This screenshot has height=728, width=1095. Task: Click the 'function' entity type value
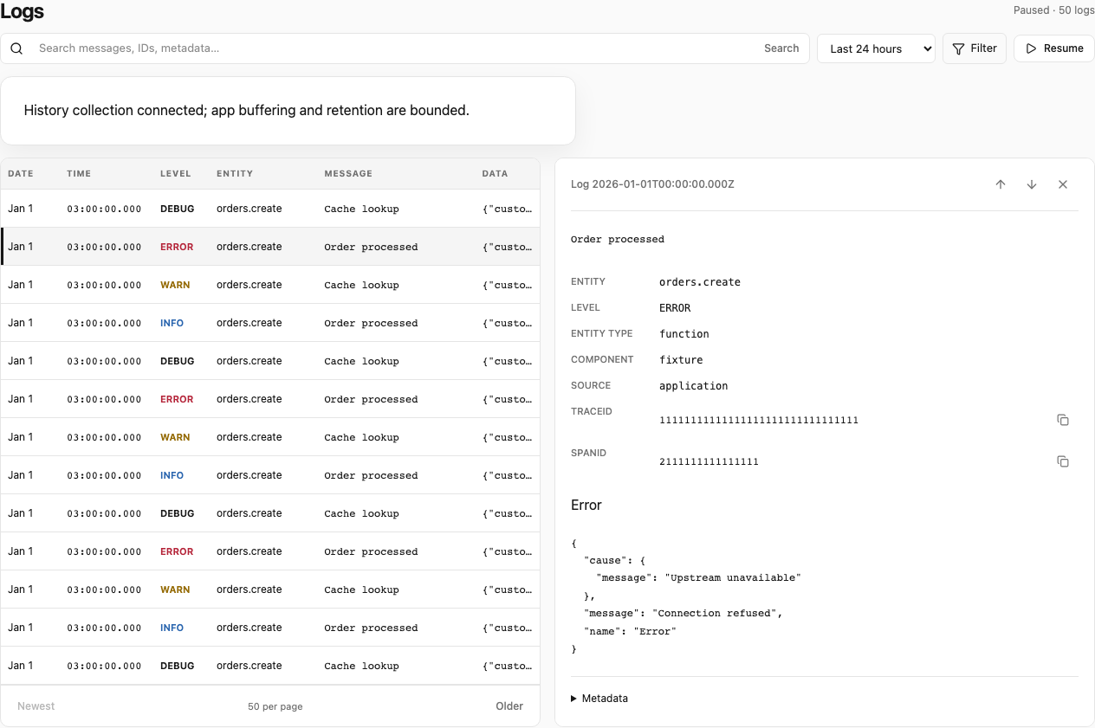[x=684, y=334]
